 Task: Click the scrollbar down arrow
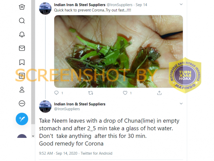point(33,136)
